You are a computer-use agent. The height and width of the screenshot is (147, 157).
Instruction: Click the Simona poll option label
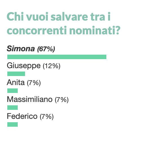[31, 49]
